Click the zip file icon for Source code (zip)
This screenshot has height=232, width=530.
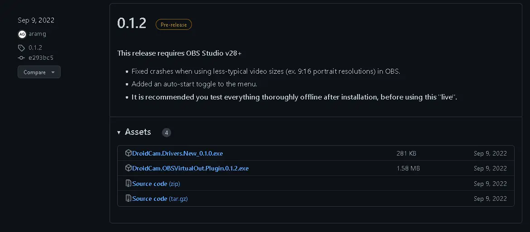click(x=129, y=184)
